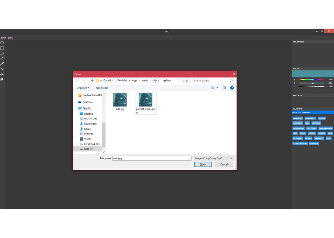Select the eraser tool
334x238 pixels.
pos(2,74)
